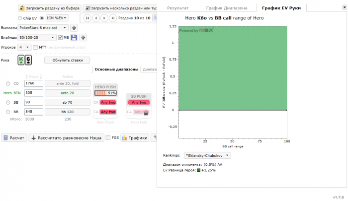348x201 pixels.
Task: Click Рассчитать равновесие Нэша button
Action: (x=66, y=138)
